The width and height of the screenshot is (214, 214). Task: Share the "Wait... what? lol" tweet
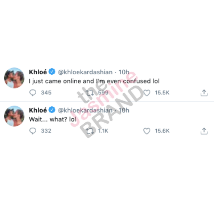[204, 131]
